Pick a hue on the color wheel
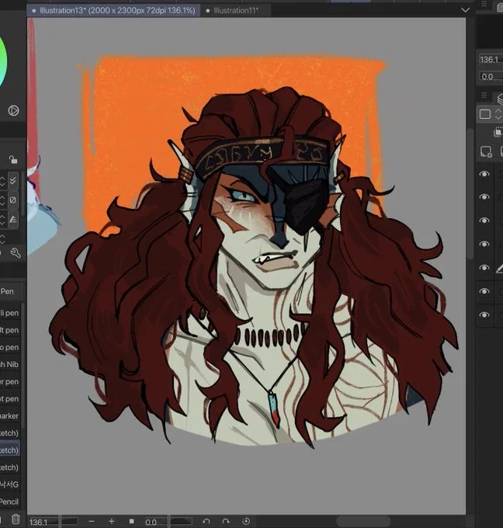Screen dimensions: 503x528 tap(2, 61)
